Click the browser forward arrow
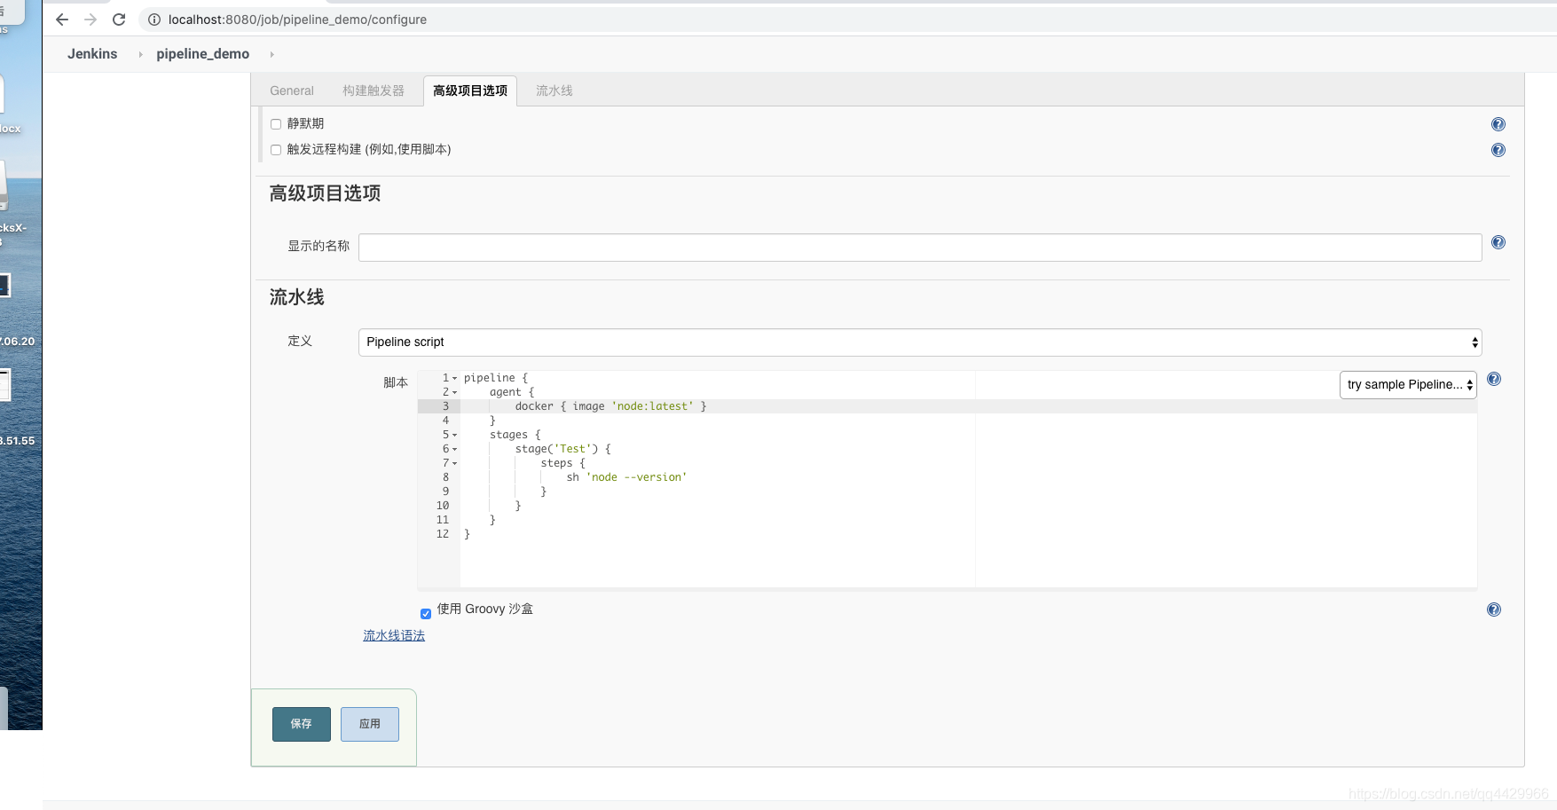Viewport: 1557px width, 810px height. click(90, 20)
